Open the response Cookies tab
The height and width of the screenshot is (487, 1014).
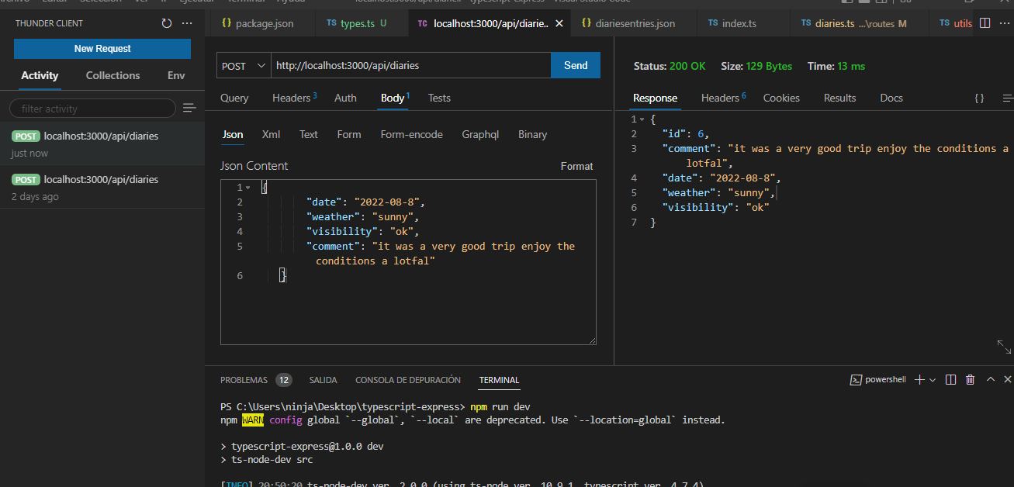[x=781, y=98]
